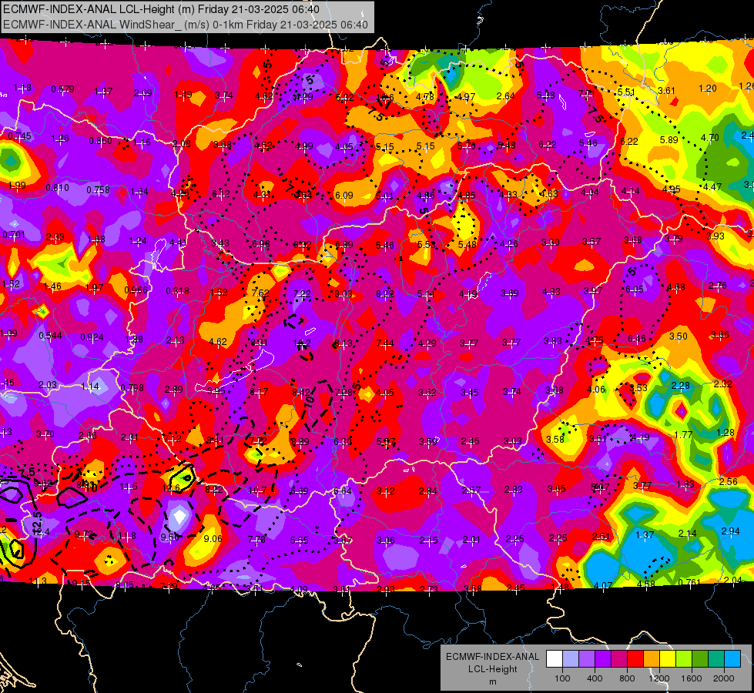Click the map value 0.924
This screenshot has height=693, width=754.
point(92,336)
